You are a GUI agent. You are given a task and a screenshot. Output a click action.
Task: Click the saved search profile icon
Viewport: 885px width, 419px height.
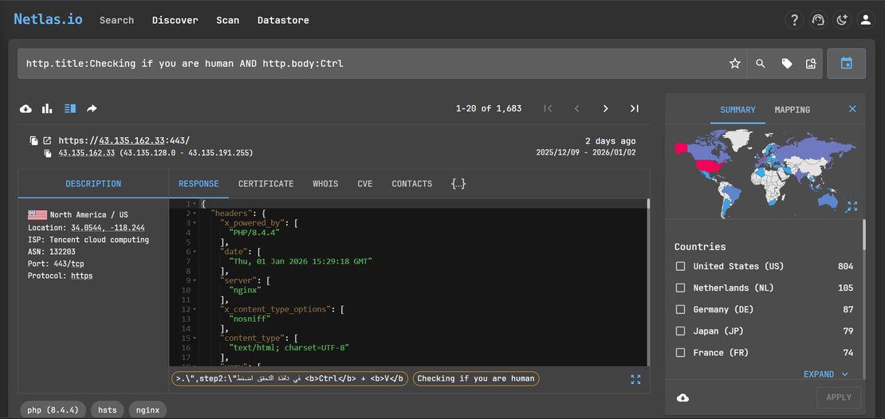point(811,64)
